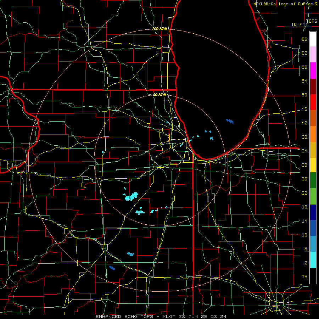The height and width of the screenshot is (319, 319).
Task: Click the '2' legend value label
Action: (x=306, y=263)
